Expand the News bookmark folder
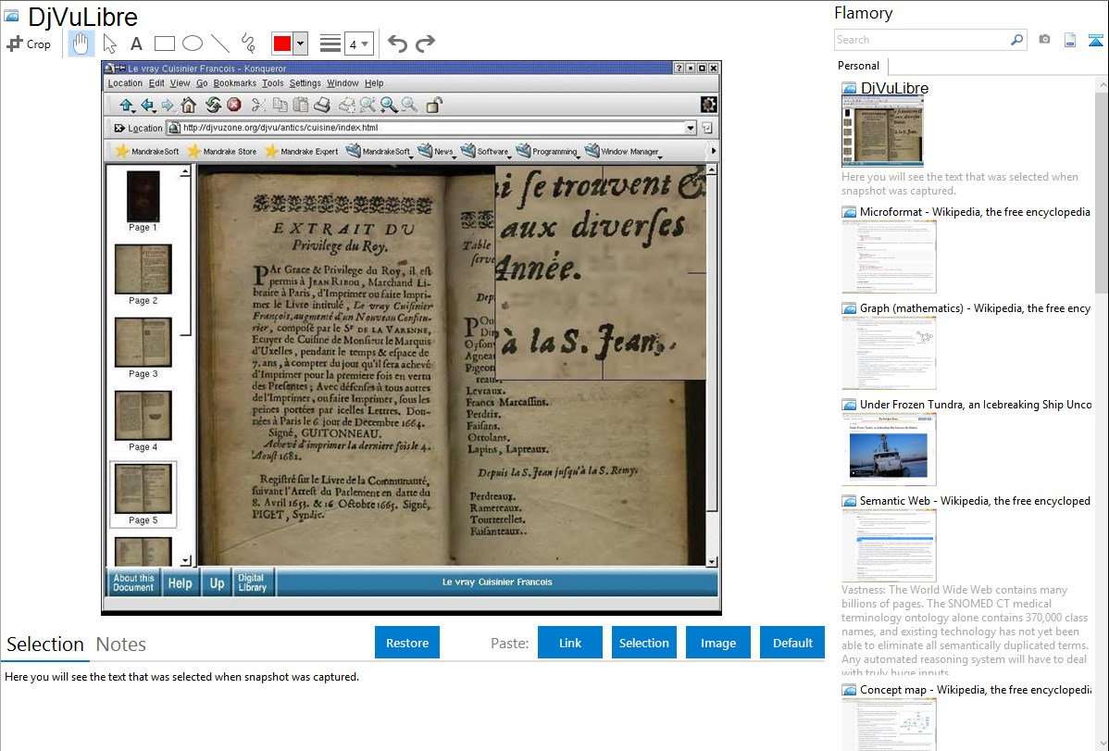This screenshot has height=751, width=1109. [x=436, y=151]
